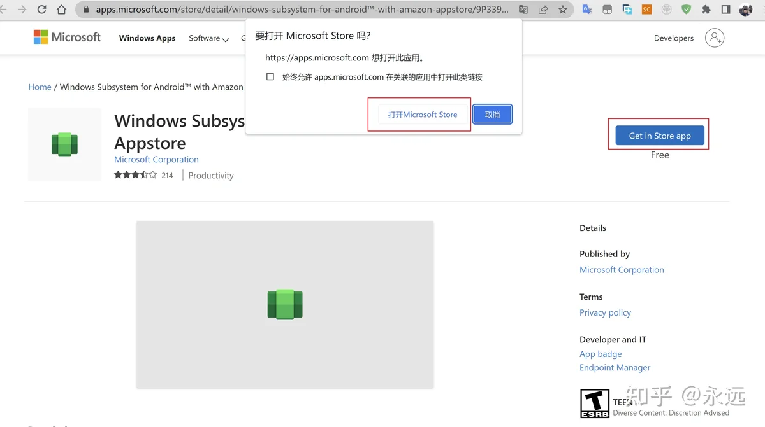Click the Developer and IT label
The width and height of the screenshot is (765, 427).
coord(613,339)
